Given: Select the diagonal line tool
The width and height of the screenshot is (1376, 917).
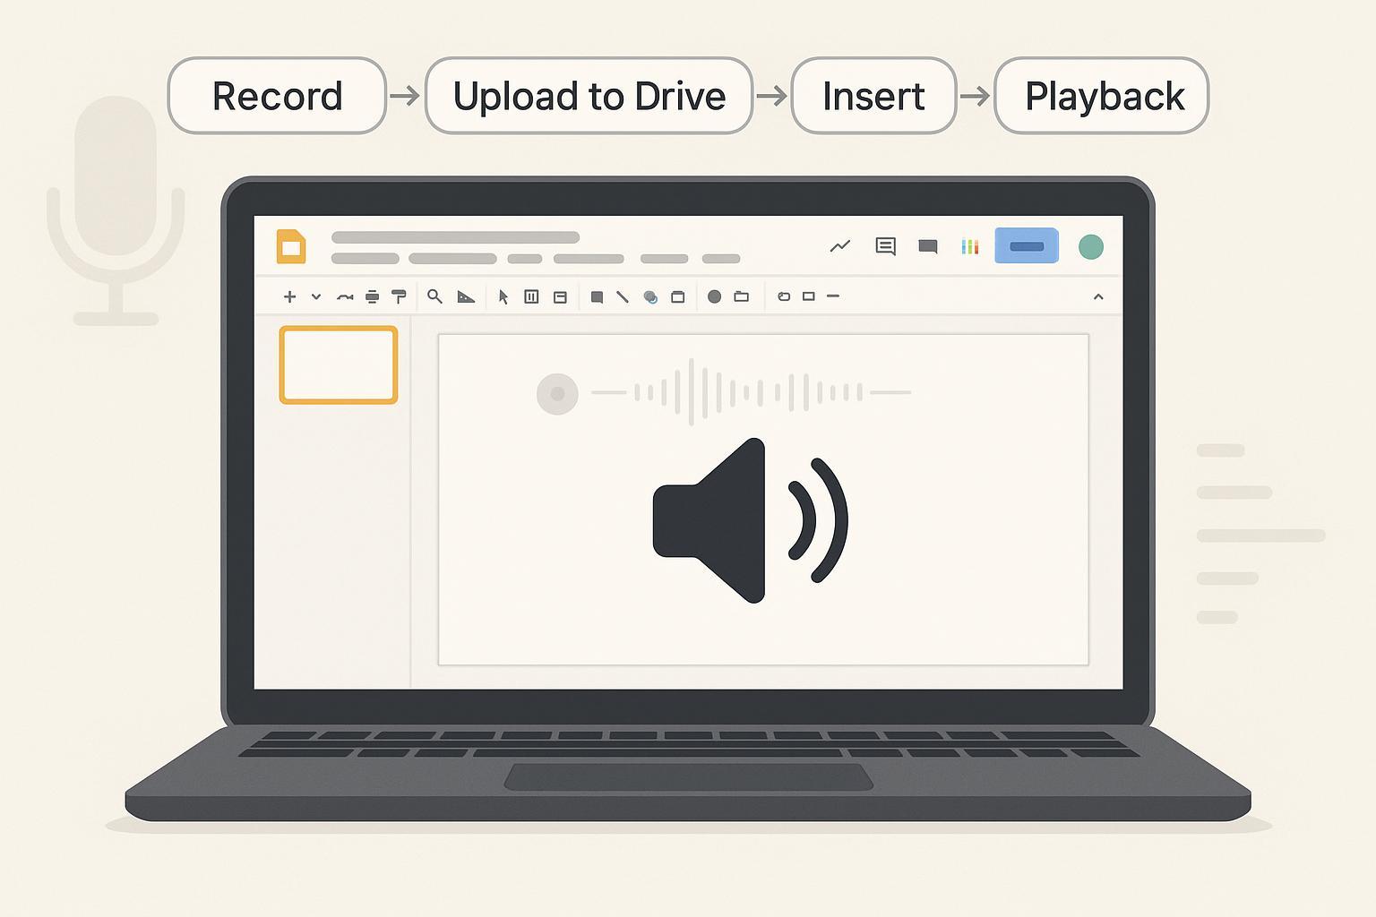Looking at the screenshot, I should tap(623, 297).
